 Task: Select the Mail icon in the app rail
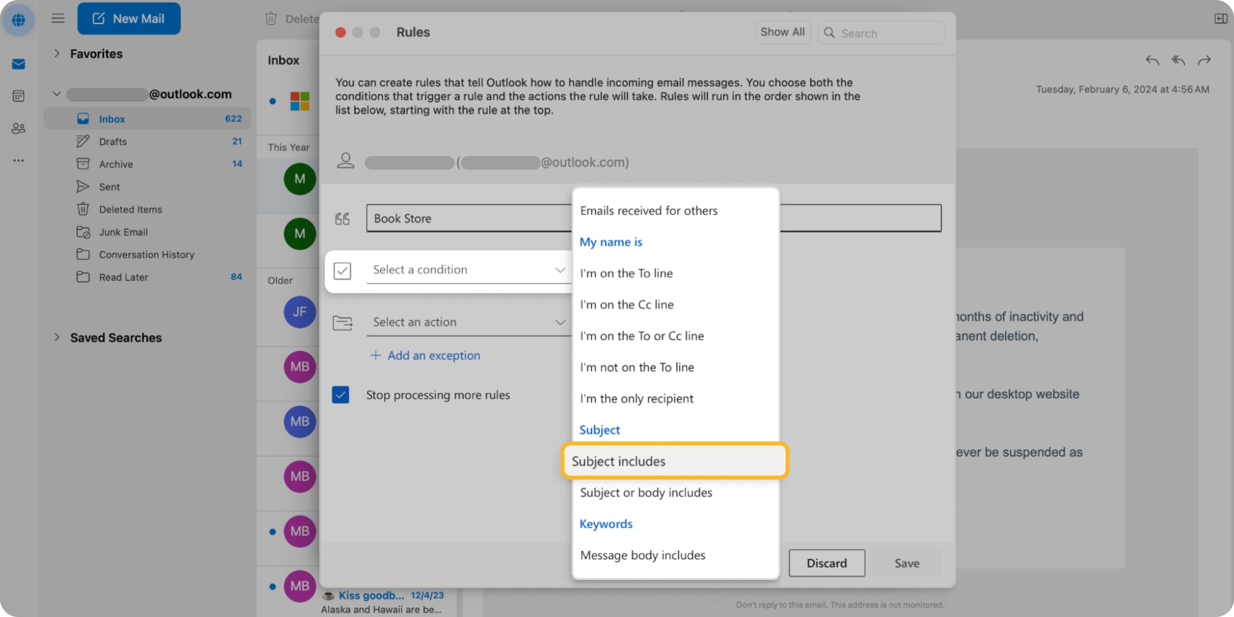(18, 64)
